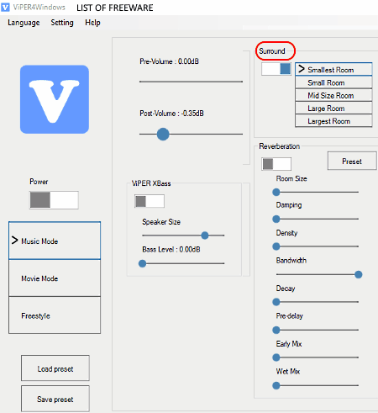The width and height of the screenshot is (378, 413).
Task: Click the Pre-delay slider handle
Action: [x=276, y=330]
